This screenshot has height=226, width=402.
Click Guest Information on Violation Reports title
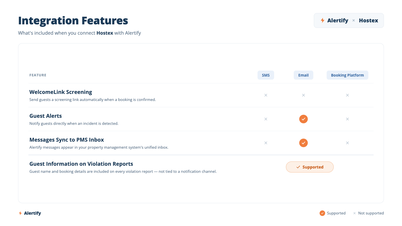click(81, 164)
